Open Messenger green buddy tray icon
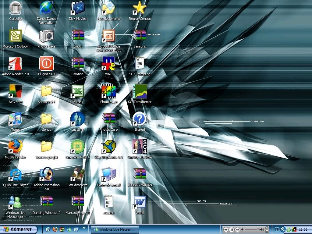 click(289, 229)
